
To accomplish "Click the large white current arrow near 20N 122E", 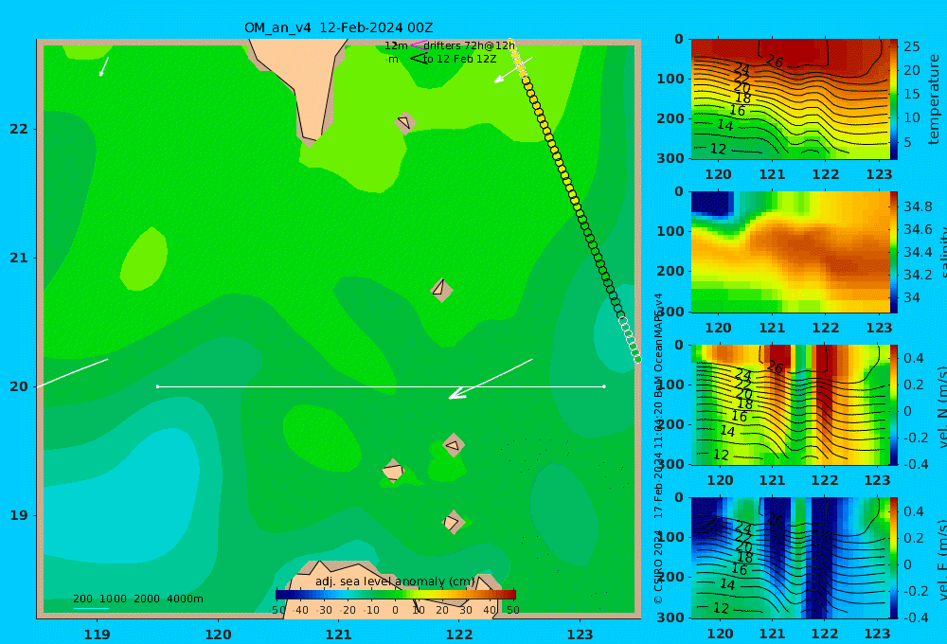I will (x=491, y=379).
